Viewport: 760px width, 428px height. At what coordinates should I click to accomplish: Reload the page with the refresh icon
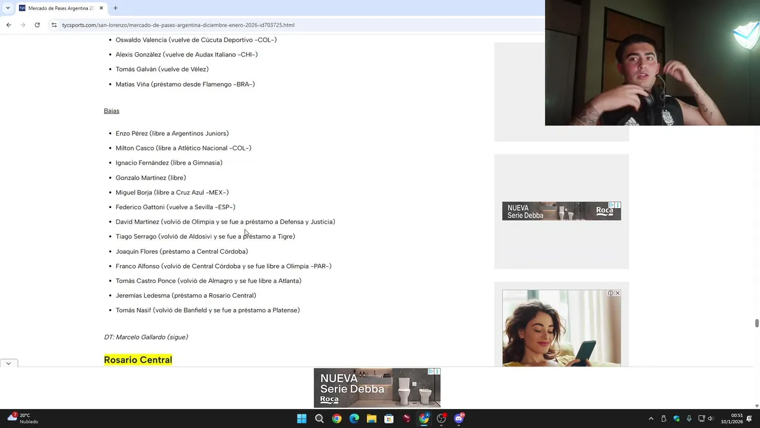[x=37, y=25]
